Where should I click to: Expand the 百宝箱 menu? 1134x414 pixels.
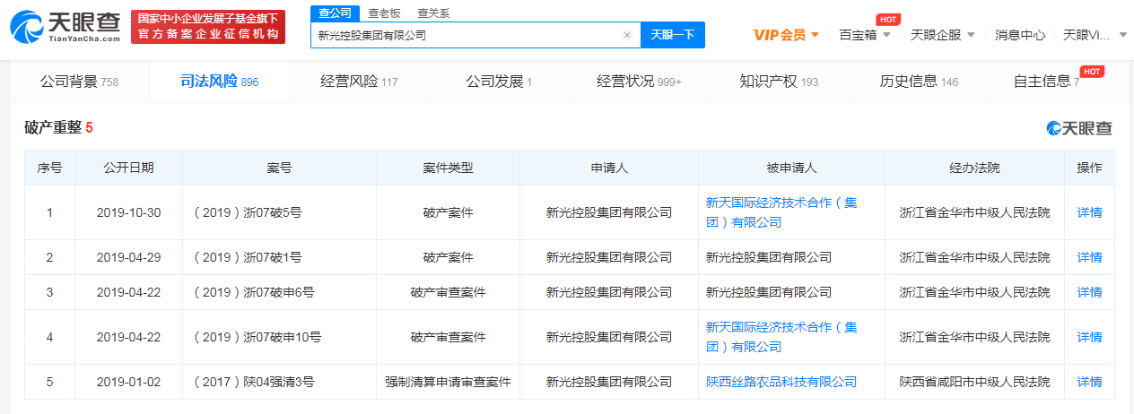coord(865,35)
